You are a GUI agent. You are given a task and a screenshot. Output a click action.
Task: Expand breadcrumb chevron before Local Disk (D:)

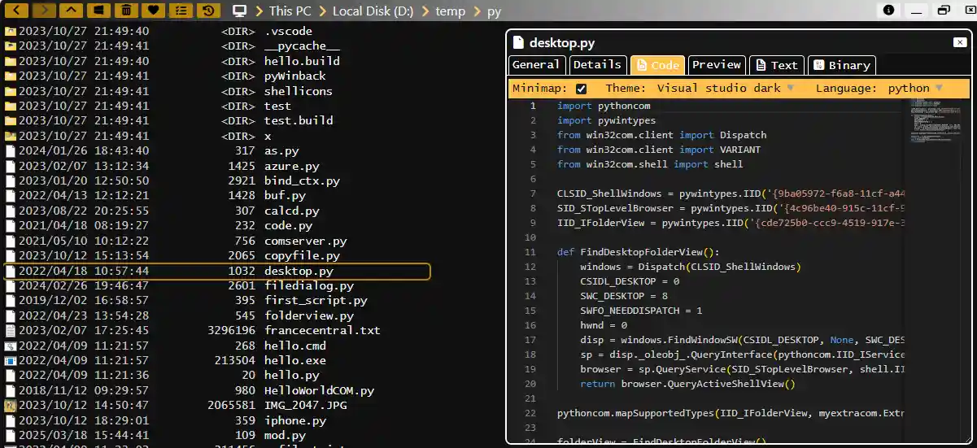[323, 11]
